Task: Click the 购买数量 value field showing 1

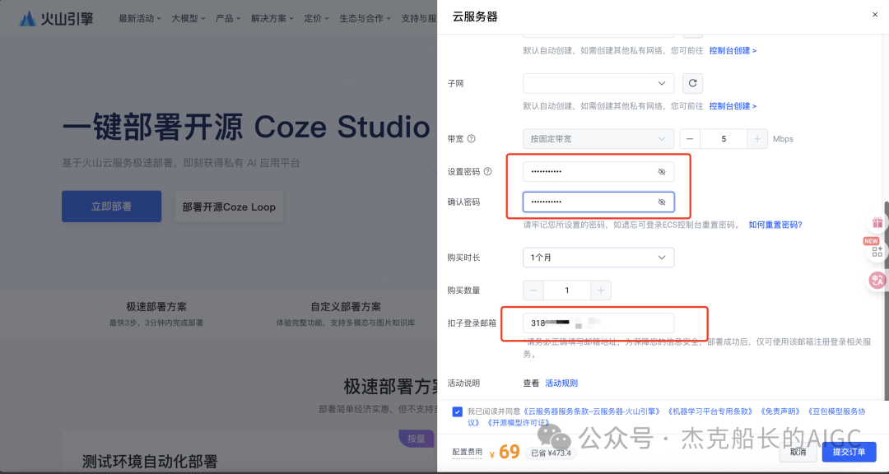Action: (567, 290)
